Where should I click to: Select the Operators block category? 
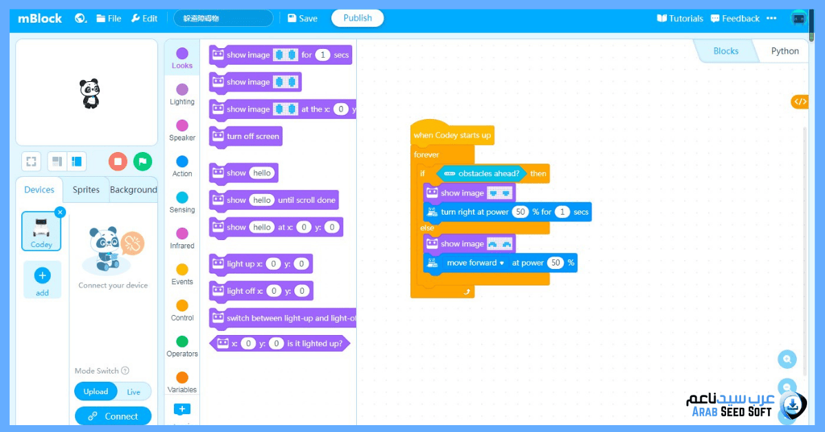182,346
